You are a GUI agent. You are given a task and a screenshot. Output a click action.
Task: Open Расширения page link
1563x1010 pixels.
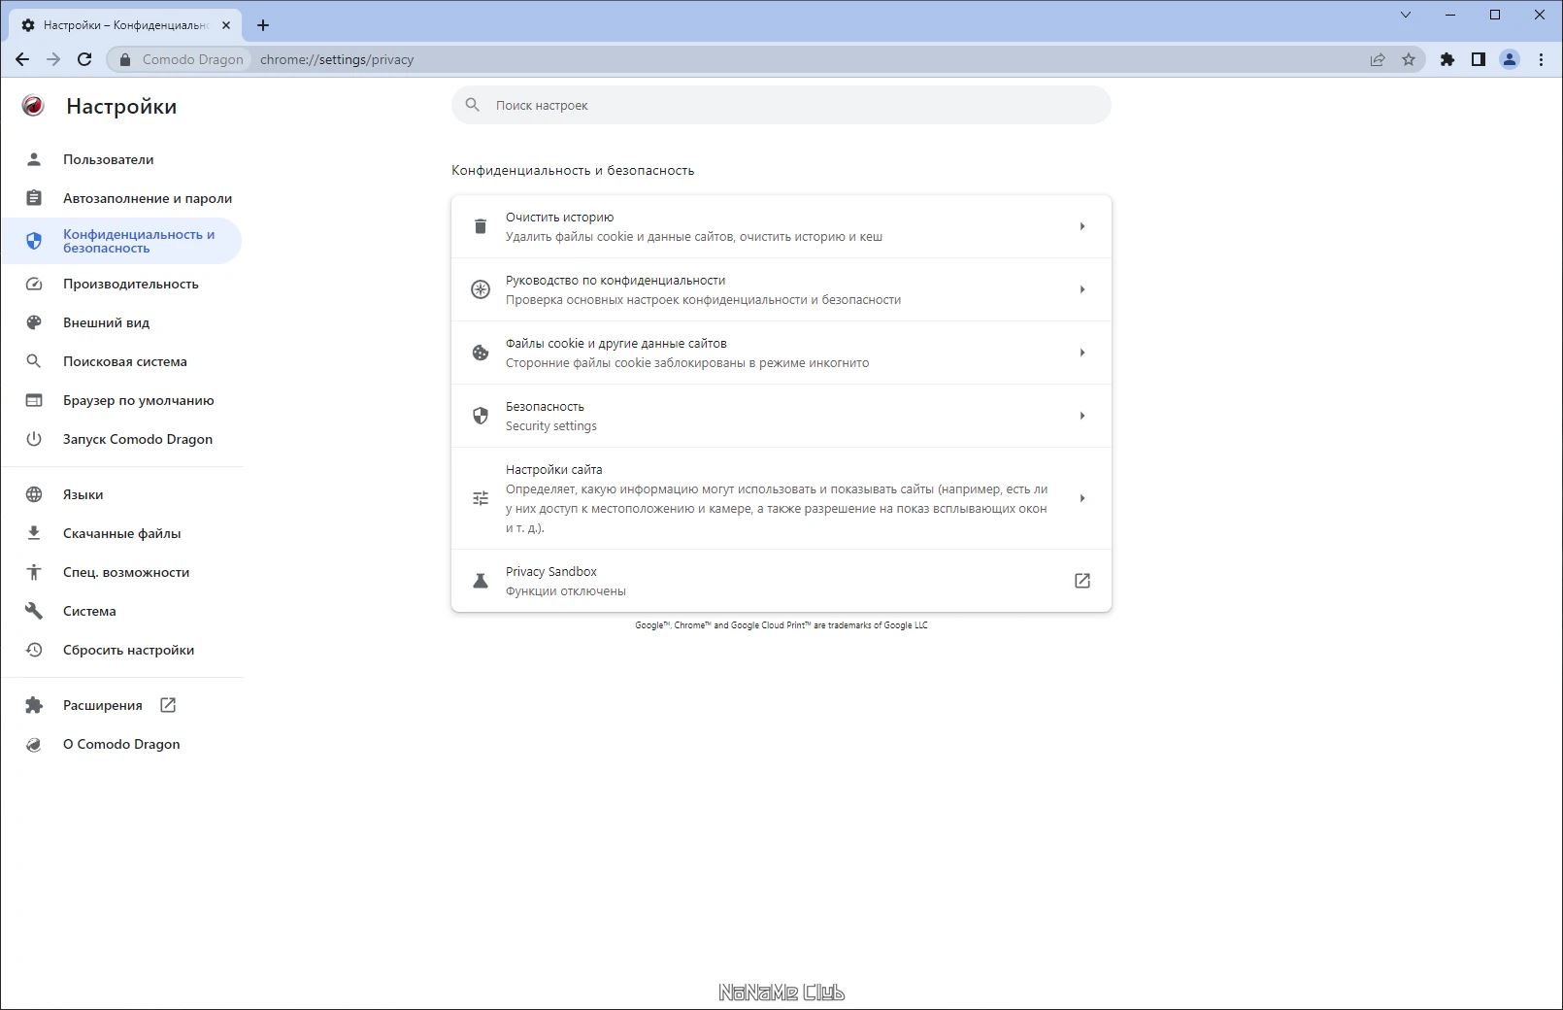coord(121,705)
